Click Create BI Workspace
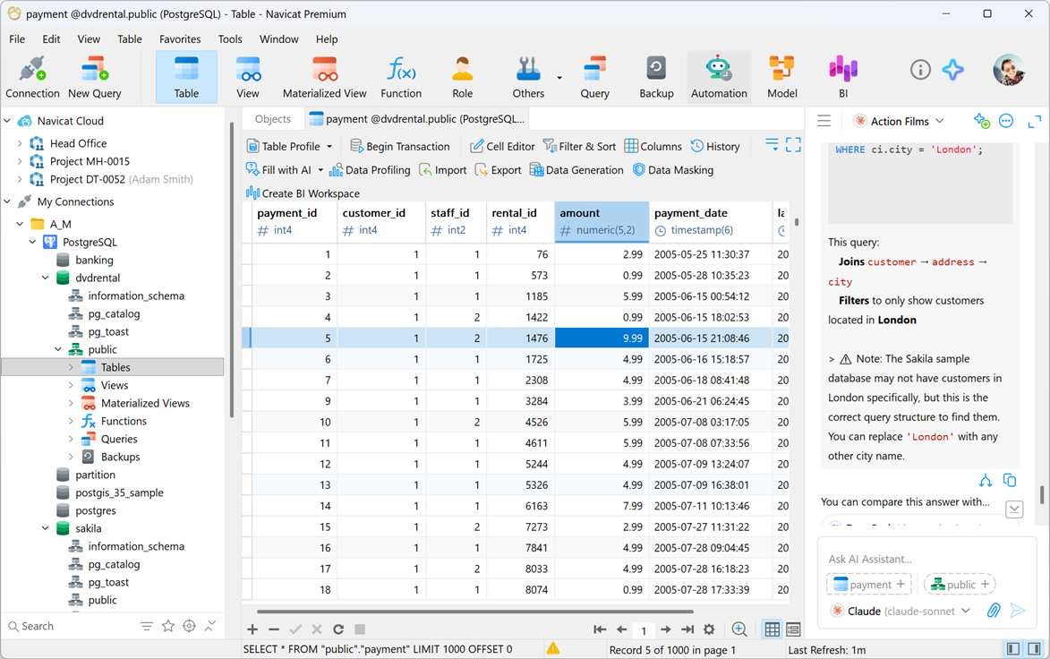The image size is (1050, 659). point(303,193)
